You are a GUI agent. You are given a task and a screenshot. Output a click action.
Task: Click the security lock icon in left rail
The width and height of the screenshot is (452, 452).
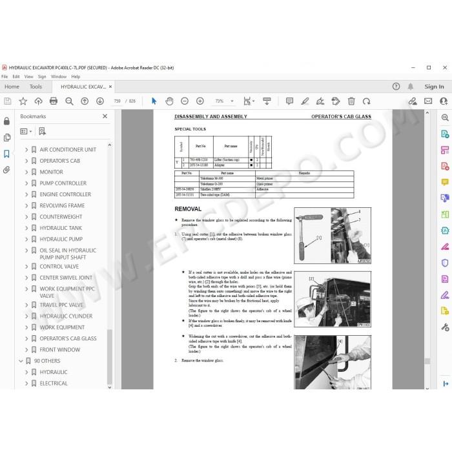(6, 121)
